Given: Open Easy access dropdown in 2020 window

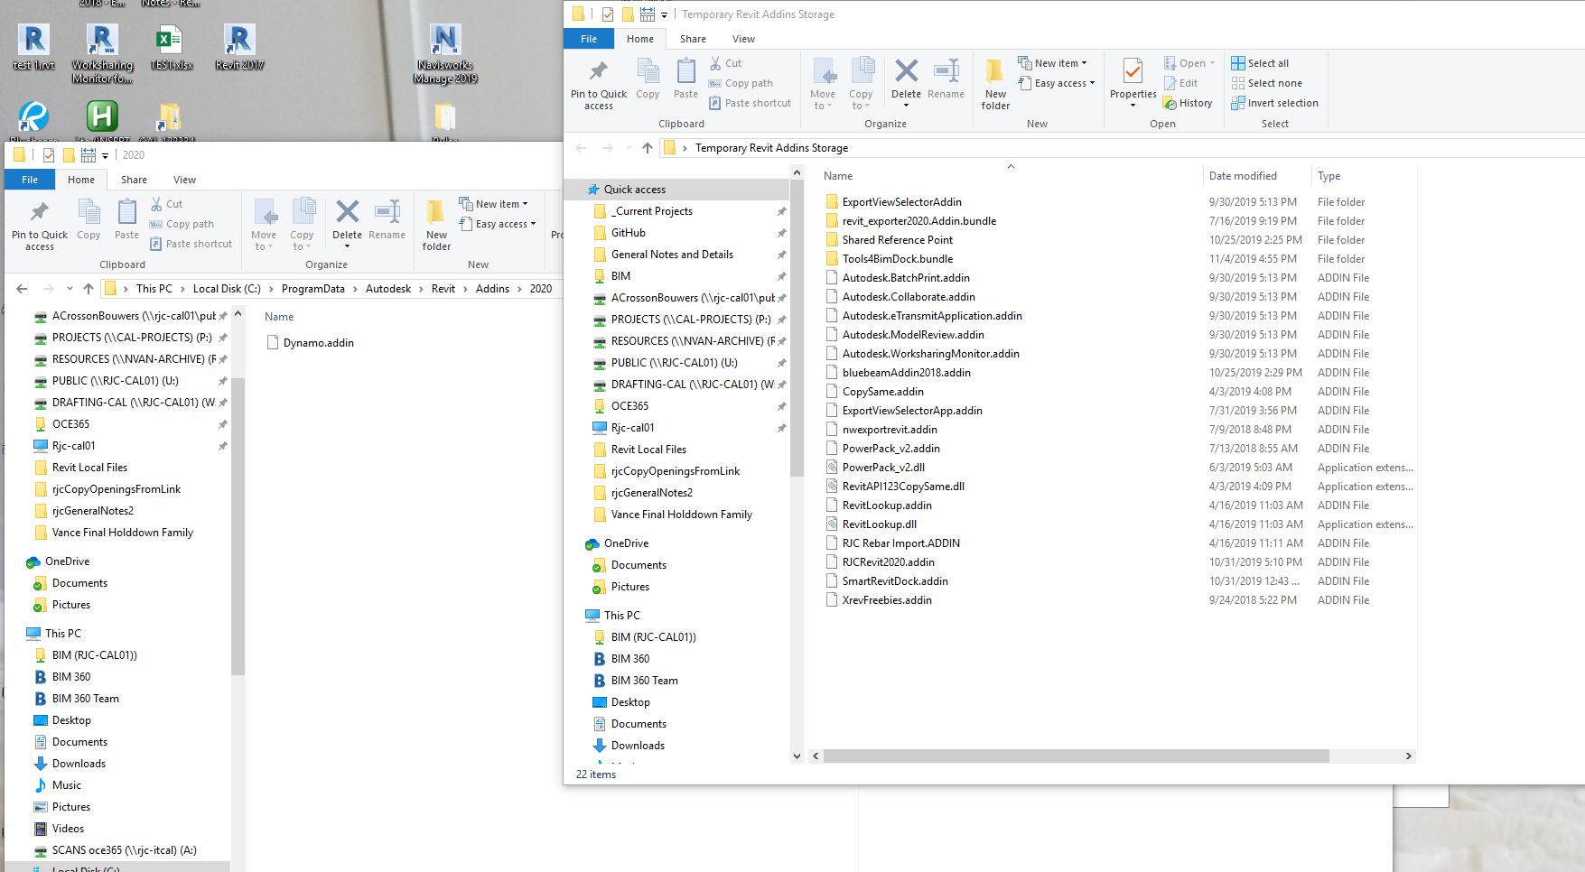Looking at the screenshot, I should tap(497, 224).
